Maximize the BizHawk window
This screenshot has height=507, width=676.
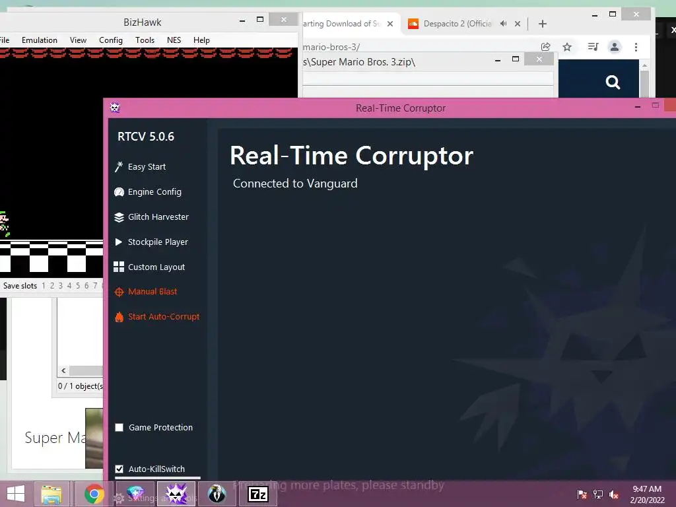[x=260, y=19]
